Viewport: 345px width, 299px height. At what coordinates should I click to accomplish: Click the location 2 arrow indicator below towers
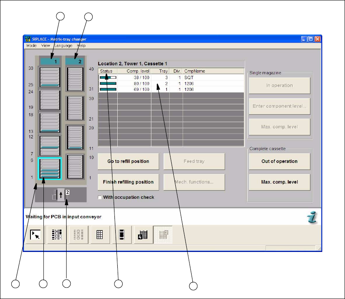pyautogui.click(x=60, y=195)
